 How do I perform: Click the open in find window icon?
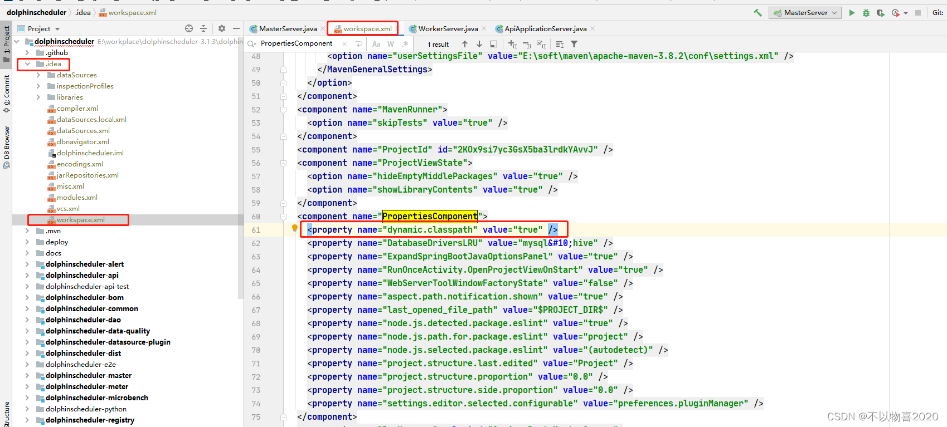[494, 44]
